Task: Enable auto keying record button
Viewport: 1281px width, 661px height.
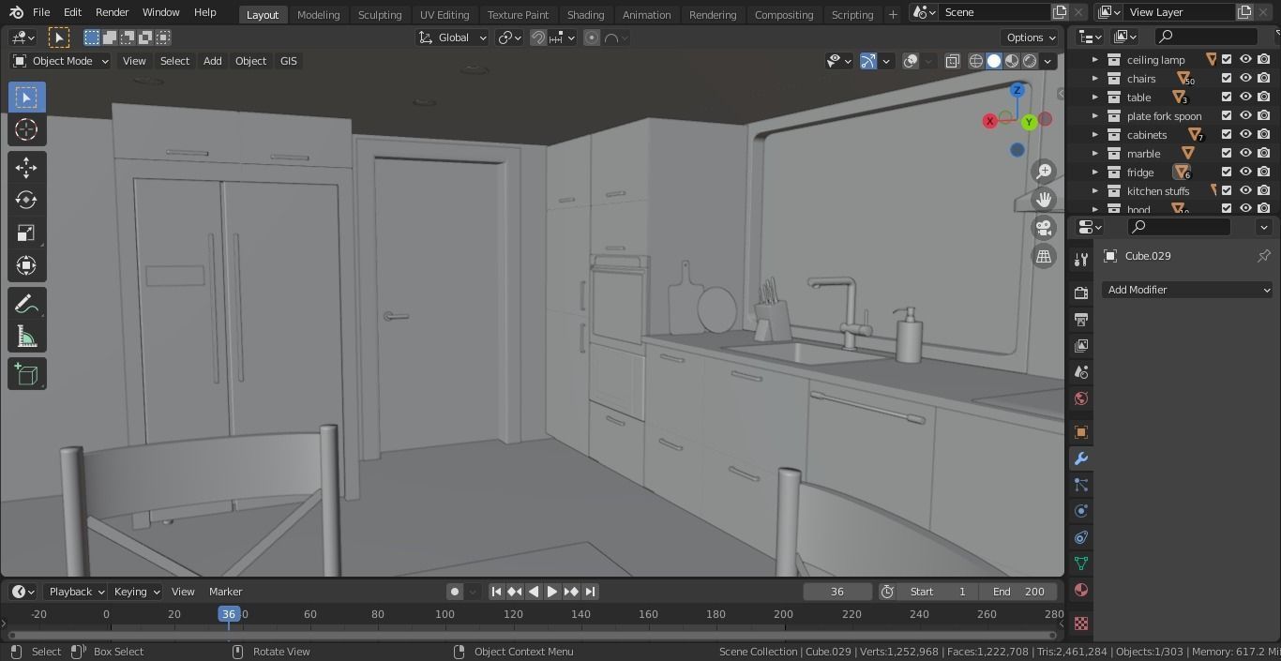Action: 455,592
